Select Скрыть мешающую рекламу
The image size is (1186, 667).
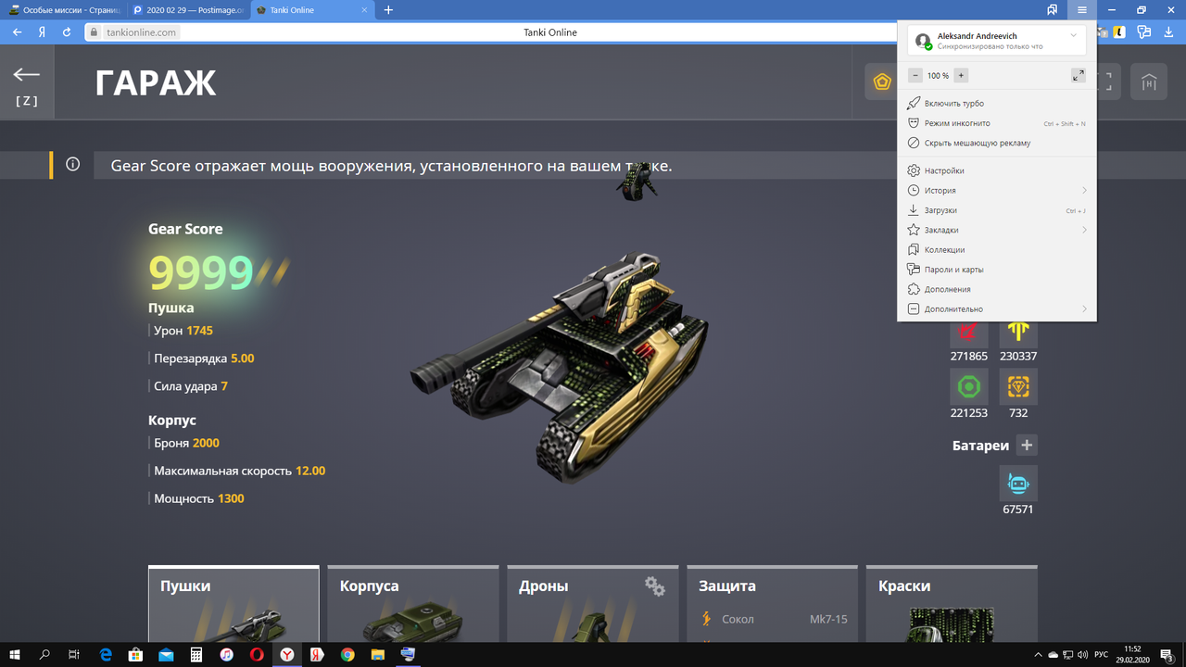coord(997,144)
